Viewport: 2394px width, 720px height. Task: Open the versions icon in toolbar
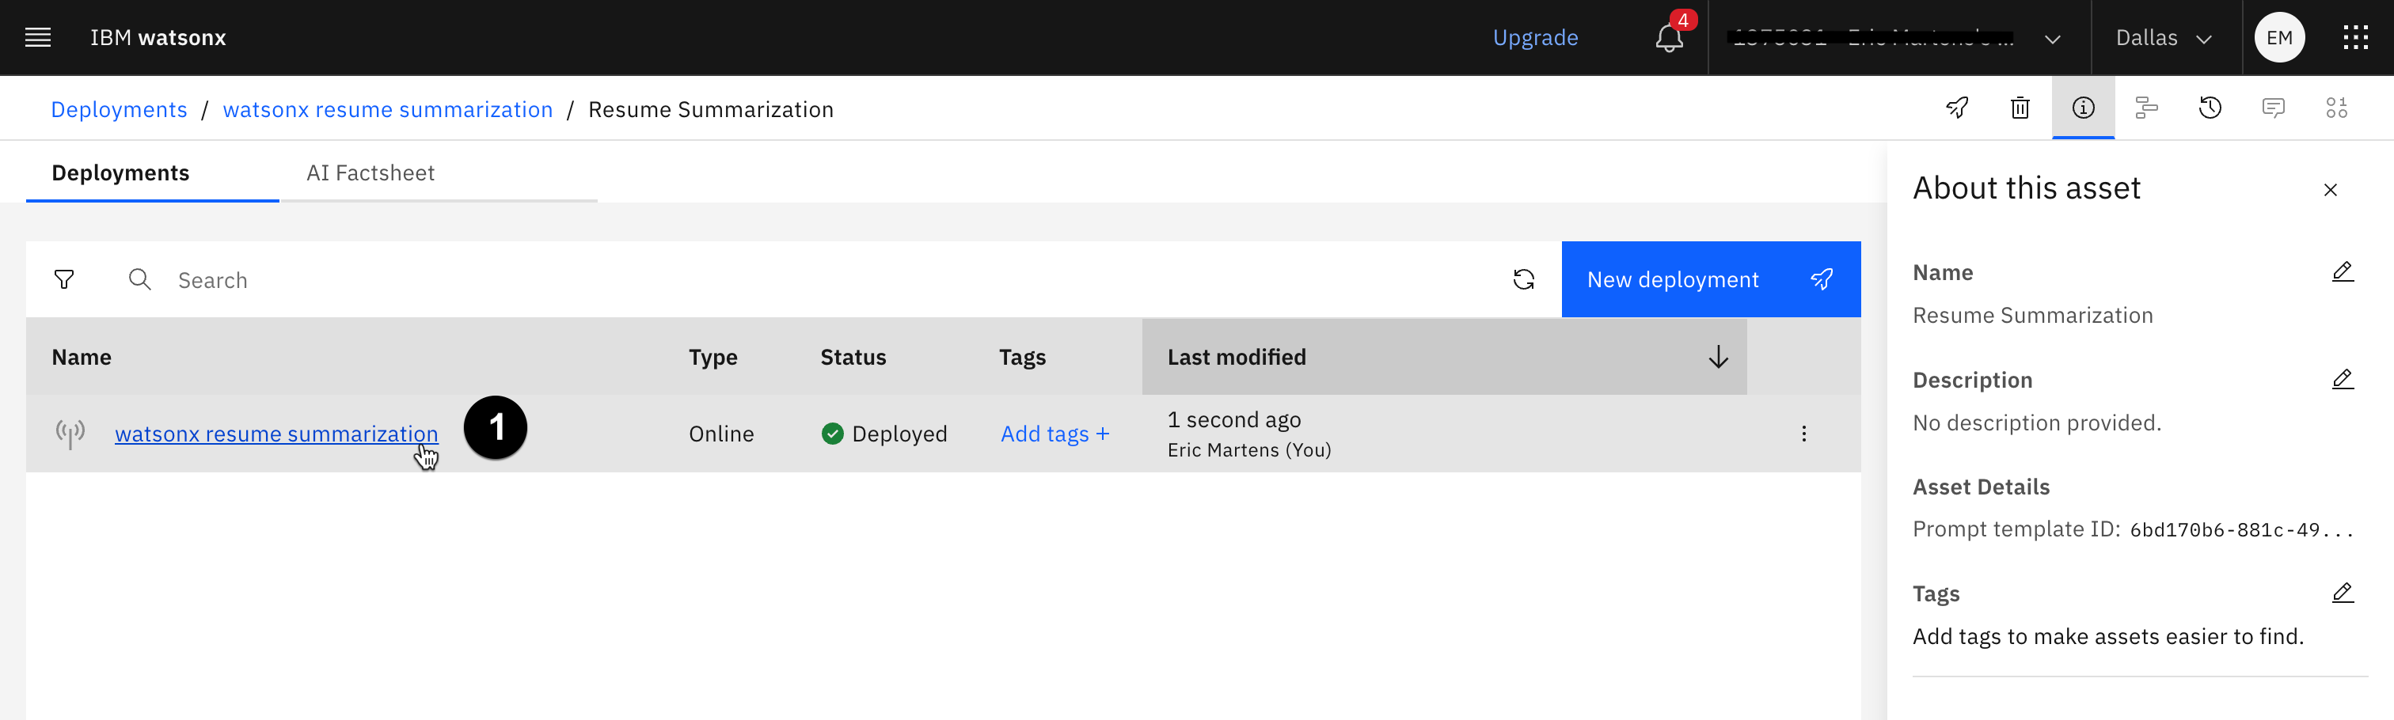(2336, 108)
